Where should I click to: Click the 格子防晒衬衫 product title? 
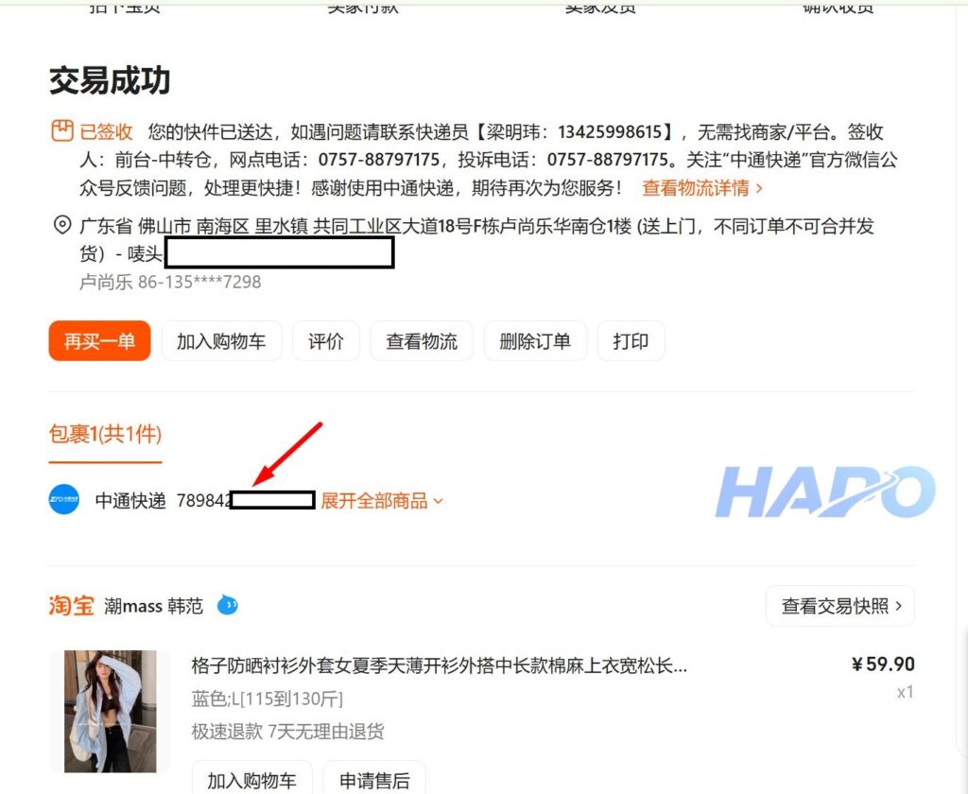tap(439, 665)
